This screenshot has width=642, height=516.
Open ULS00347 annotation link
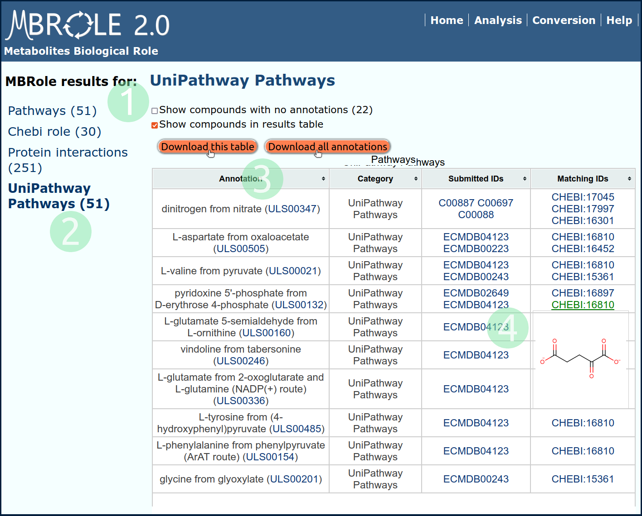292,209
